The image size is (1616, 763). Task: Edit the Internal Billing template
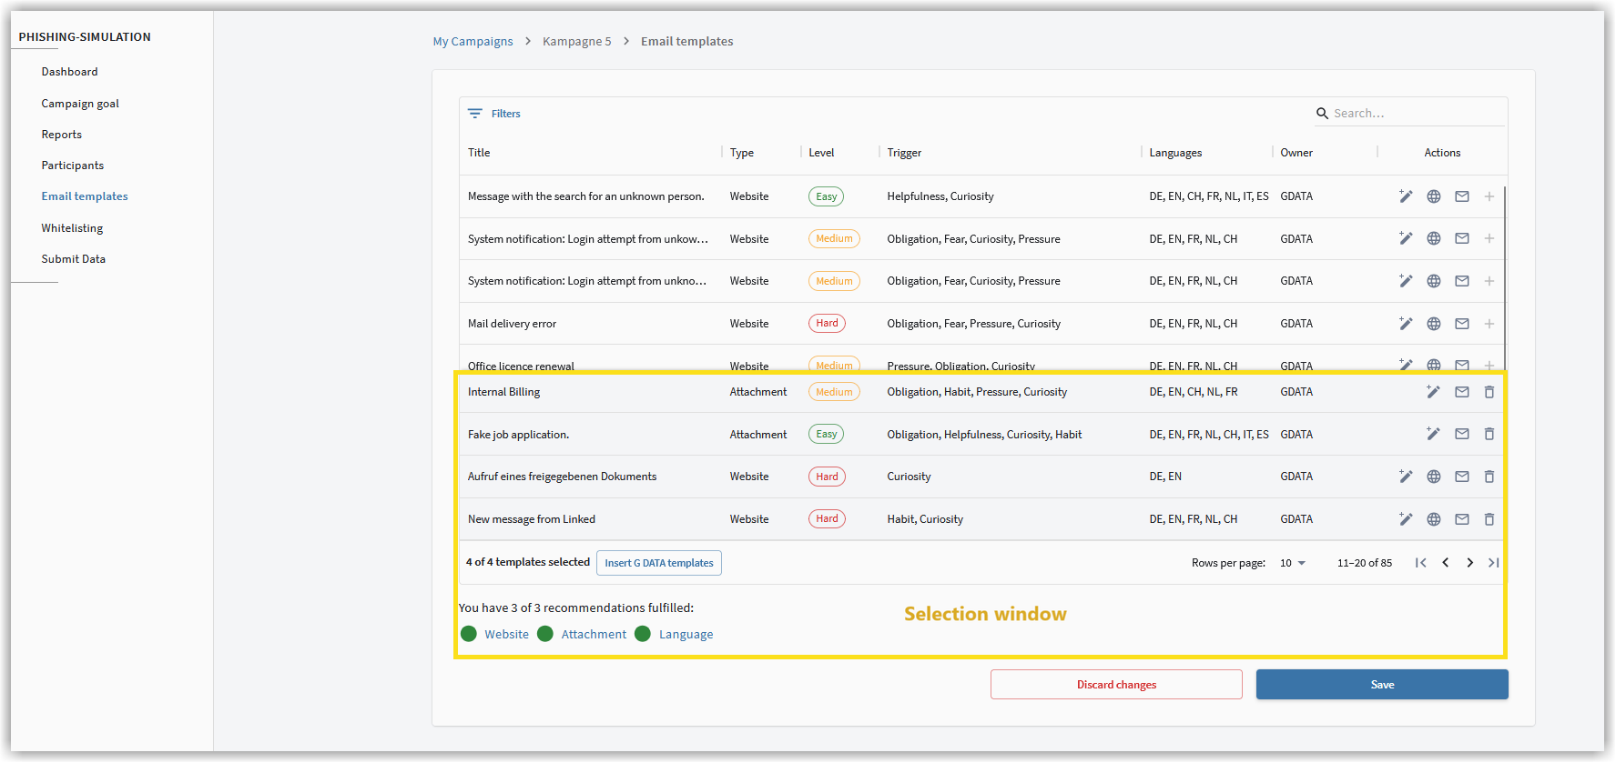1433,392
